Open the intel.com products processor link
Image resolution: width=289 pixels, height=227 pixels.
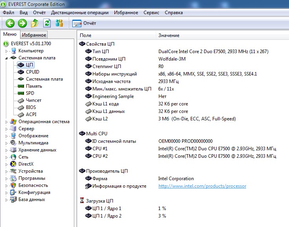202,186
